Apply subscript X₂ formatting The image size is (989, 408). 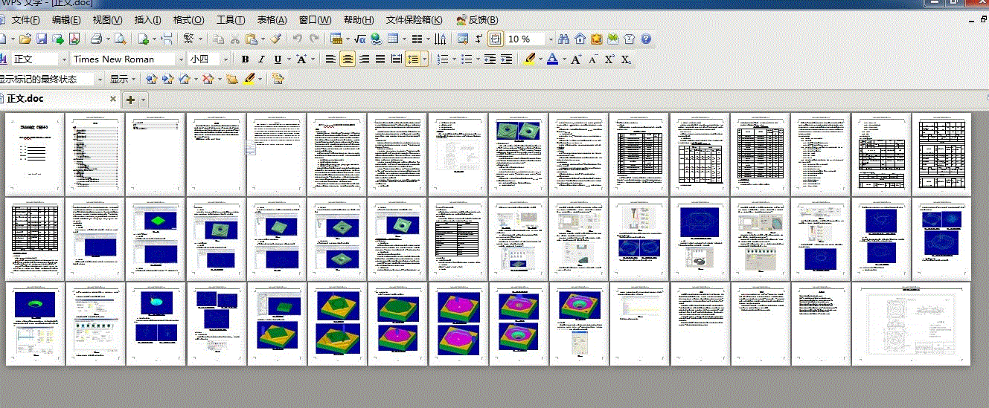click(x=627, y=59)
